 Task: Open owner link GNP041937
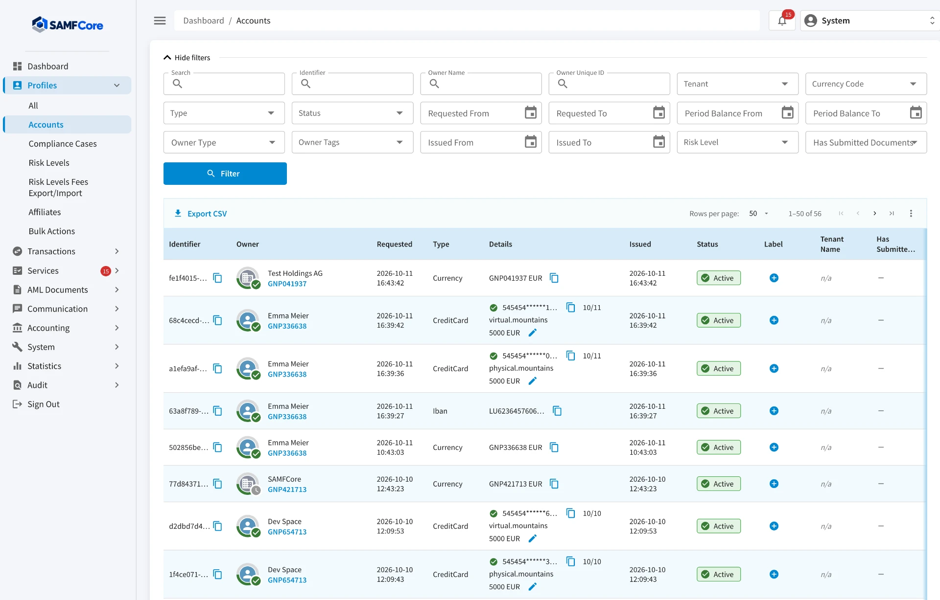pyautogui.click(x=287, y=284)
